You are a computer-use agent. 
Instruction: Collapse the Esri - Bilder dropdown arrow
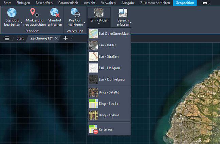(99, 24)
